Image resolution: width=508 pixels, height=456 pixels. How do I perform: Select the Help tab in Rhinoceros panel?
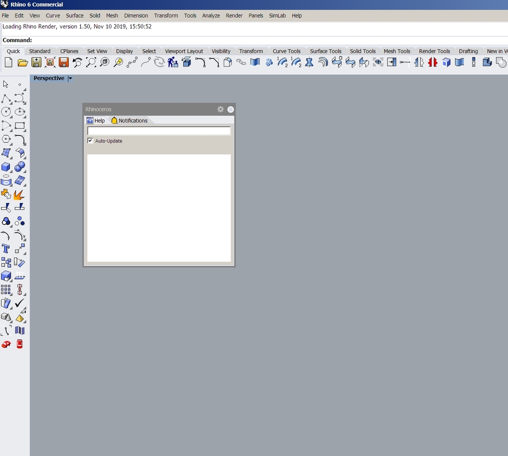(96, 120)
